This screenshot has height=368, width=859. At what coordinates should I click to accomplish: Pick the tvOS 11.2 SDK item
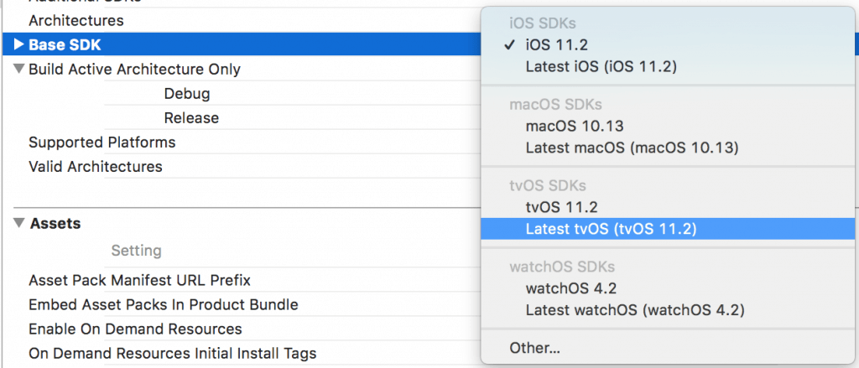[x=561, y=207]
